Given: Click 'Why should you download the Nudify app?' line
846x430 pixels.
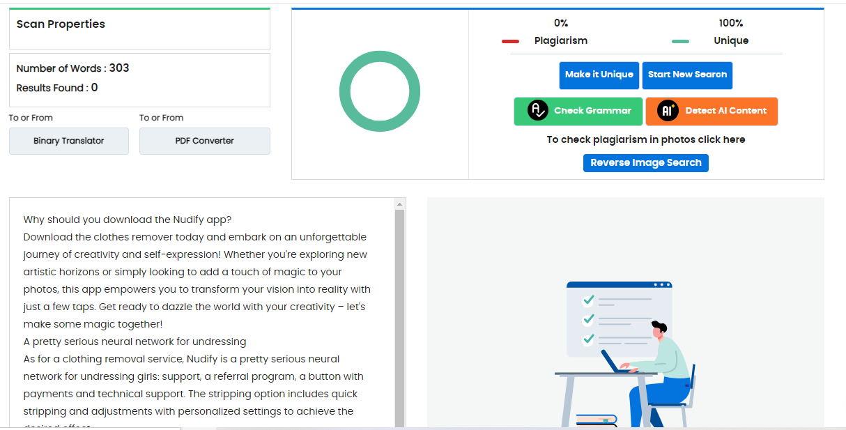Looking at the screenshot, I should (128, 220).
